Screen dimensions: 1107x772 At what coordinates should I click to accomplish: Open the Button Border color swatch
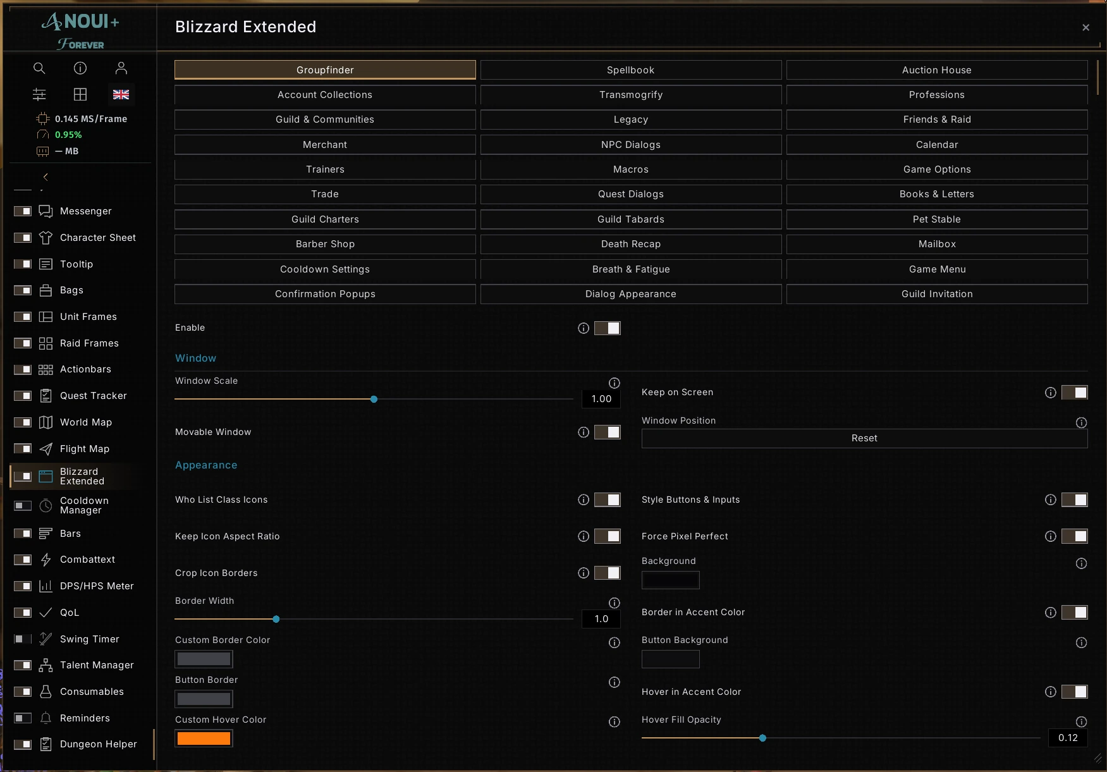(x=204, y=699)
